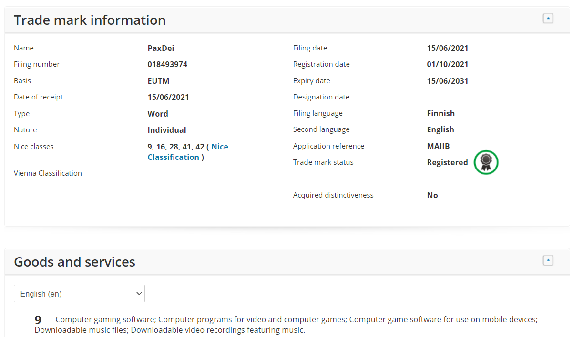This screenshot has height=337, width=573.
Task: Select expiry date 15/06/2031
Action: (448, 81)
